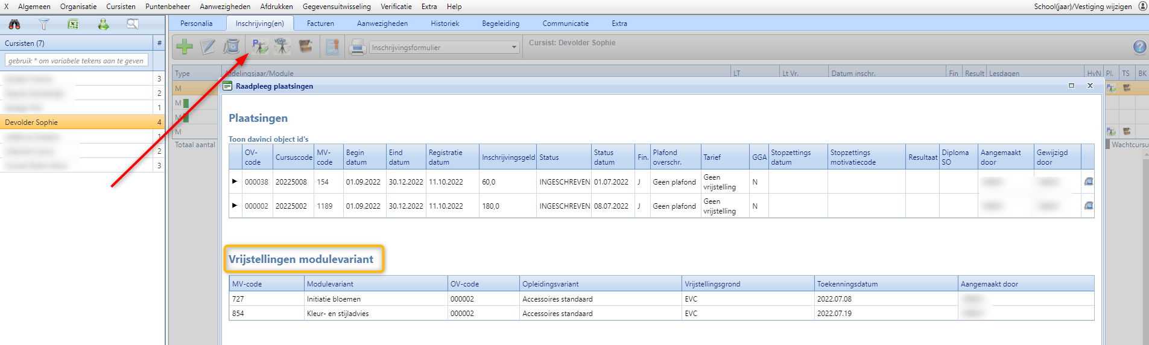
Task: Click the TS chest icon in fourth grid row
Action: (x=1126, y=131)
